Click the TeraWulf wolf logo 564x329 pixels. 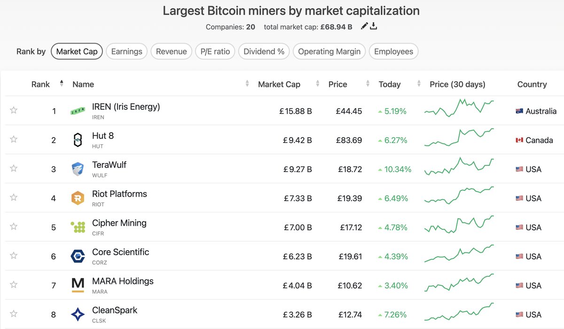(x=78, y=169)
